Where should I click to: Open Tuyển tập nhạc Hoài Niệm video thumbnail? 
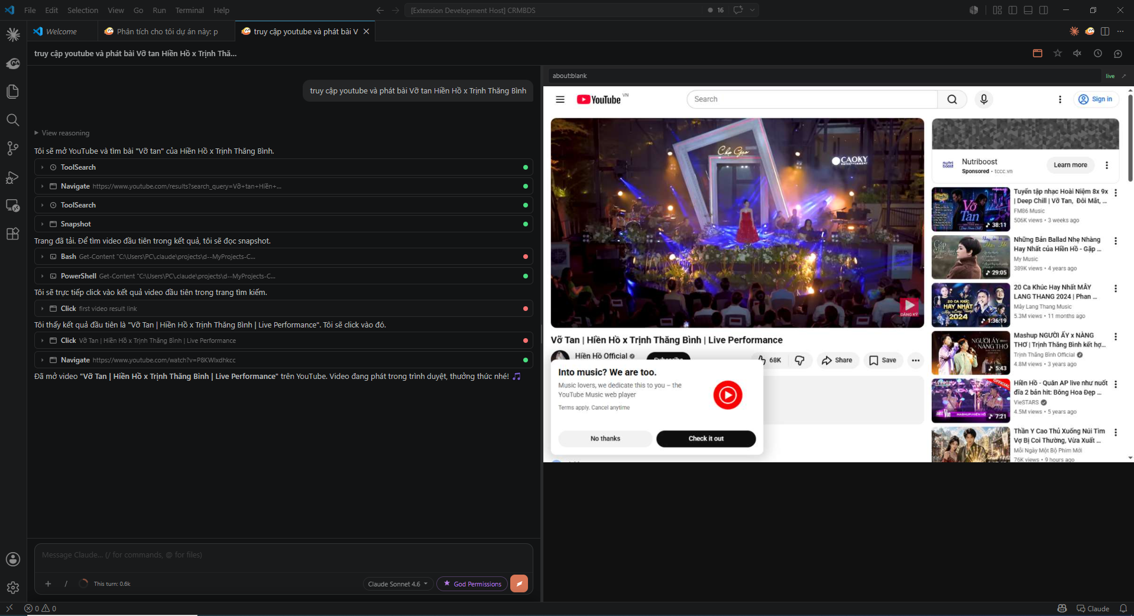971,209
